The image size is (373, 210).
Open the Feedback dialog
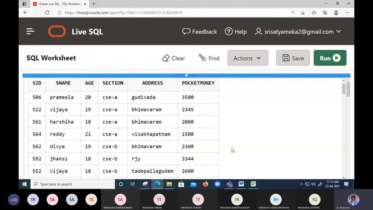coord(199,32)
